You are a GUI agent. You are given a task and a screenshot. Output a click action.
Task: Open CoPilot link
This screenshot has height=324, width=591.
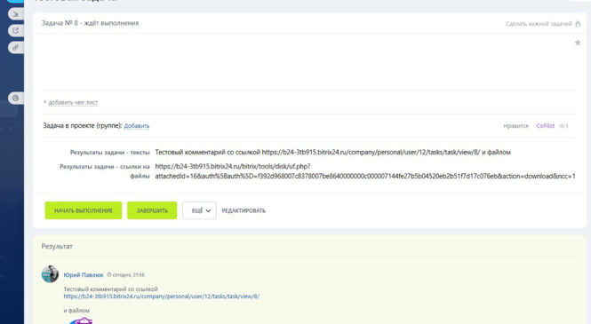point(546,126)
